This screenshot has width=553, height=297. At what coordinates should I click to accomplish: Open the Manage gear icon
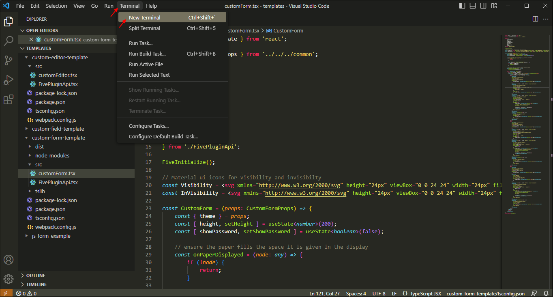coord(8,279)
